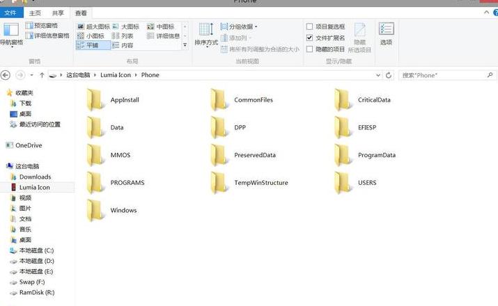Open the RamDisk (R:) drive
The image size is (498, 306).
[x=33, y=292]
